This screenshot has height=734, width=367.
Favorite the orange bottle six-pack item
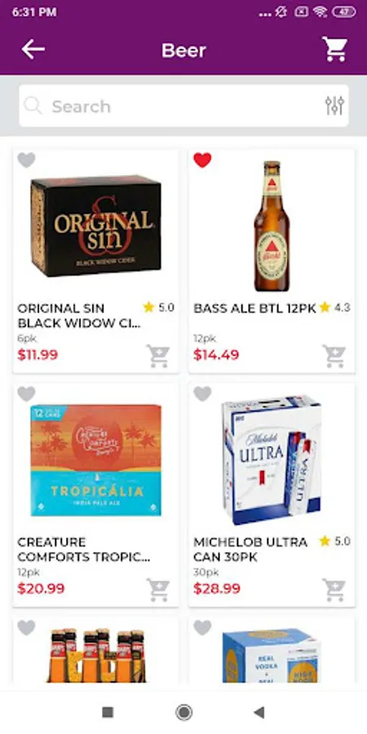click(26, 627)
